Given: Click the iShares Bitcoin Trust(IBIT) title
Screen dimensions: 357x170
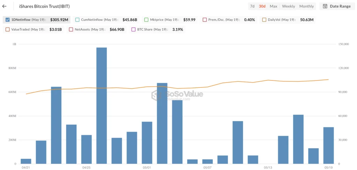Looking at the screenshot, I should (45, 6).
